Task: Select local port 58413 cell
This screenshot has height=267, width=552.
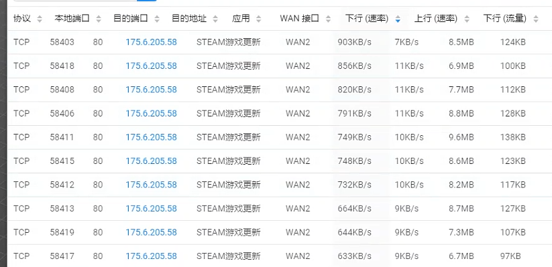Action: coord(62,208)
